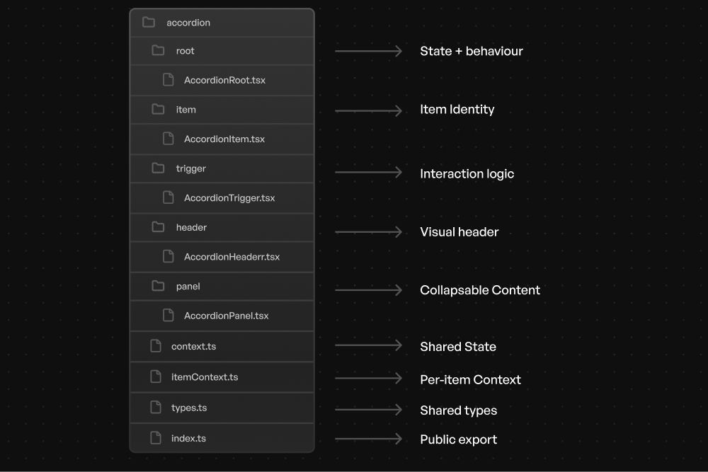The image size is (708, 472).
Task: Click the arrow pointing to "Public export"
Action: click(368, 439)
